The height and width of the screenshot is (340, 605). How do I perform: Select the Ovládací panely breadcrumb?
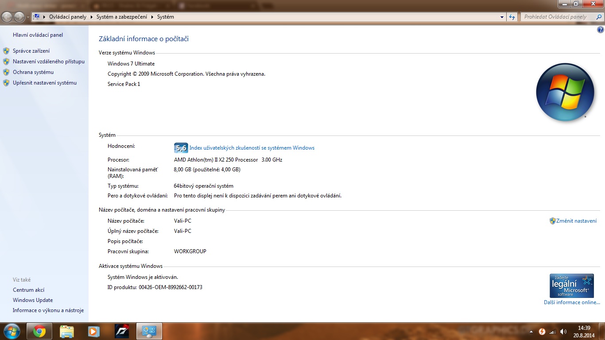coord(68,17)
